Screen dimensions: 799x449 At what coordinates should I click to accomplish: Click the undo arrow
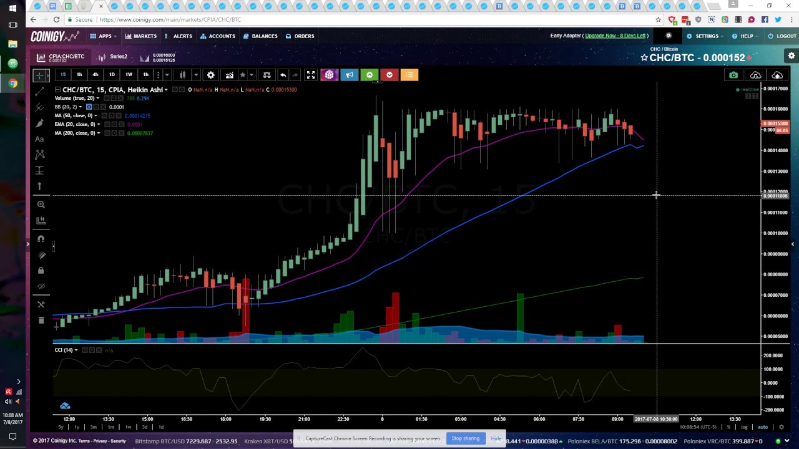(283, 75)
